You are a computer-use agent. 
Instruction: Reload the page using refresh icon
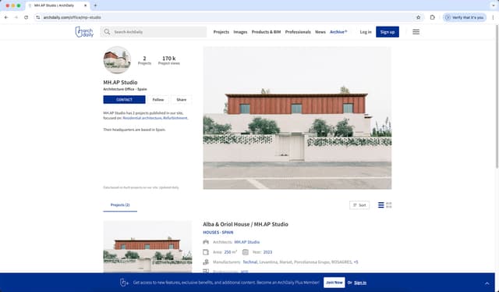[26, 17]
